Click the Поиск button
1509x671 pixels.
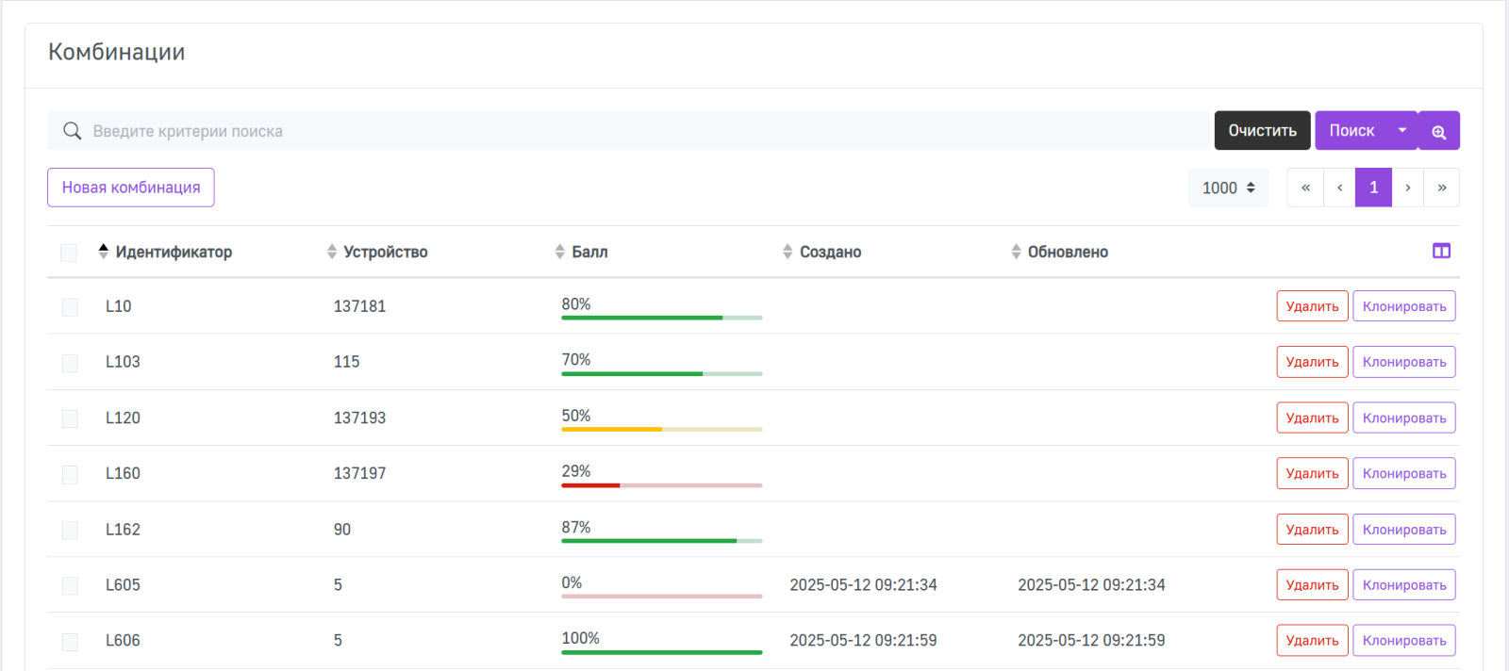1351,131
